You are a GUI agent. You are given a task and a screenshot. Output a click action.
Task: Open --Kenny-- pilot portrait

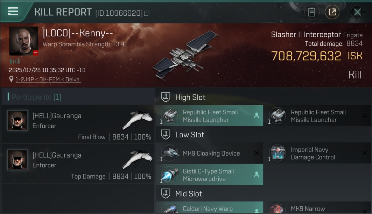[24, 41]
